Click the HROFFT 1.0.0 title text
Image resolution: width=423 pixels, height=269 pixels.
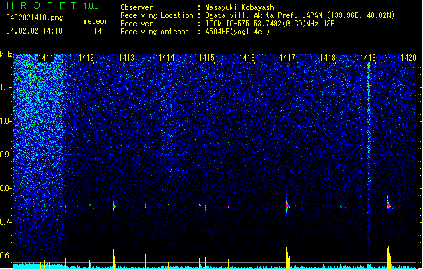point(53,5)
